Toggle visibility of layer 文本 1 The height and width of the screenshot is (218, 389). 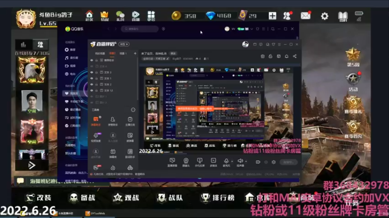click(92, 78)
